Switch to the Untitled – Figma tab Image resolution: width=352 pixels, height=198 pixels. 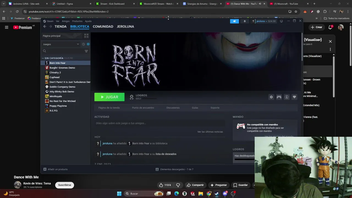click(71, 4)
